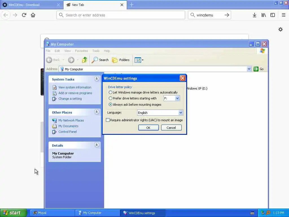Click orange search tray icon
The height and width of the screenshot is (217, 289).
click(x=268, y=213)
